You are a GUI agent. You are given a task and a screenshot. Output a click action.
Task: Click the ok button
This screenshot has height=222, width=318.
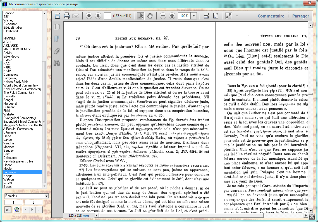(x=8, y=210)
